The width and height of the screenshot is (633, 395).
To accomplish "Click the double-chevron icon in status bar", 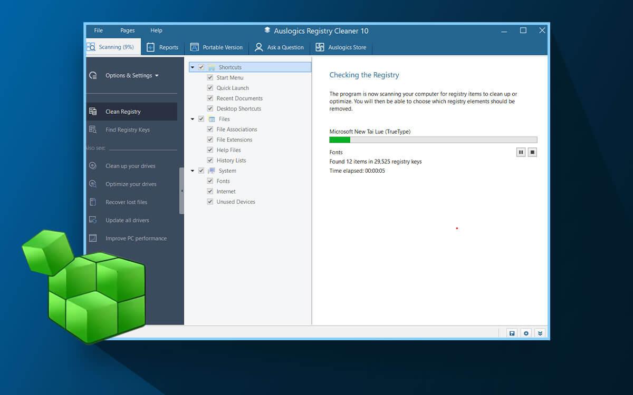I will (540, 333).
